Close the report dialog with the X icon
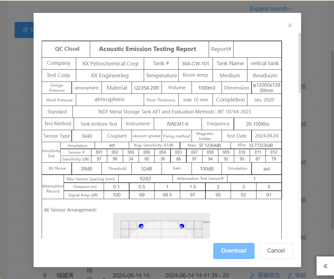Viewport: 334px width, 279px height. [290, 25]
